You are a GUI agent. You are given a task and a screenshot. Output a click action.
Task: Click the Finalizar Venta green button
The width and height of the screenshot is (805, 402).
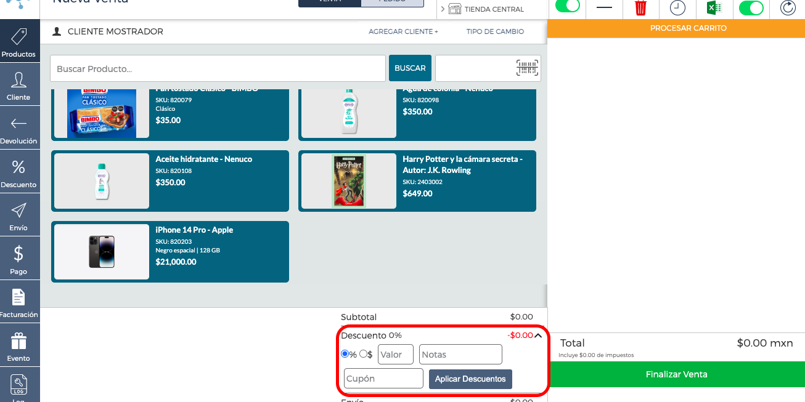[676, 374]
